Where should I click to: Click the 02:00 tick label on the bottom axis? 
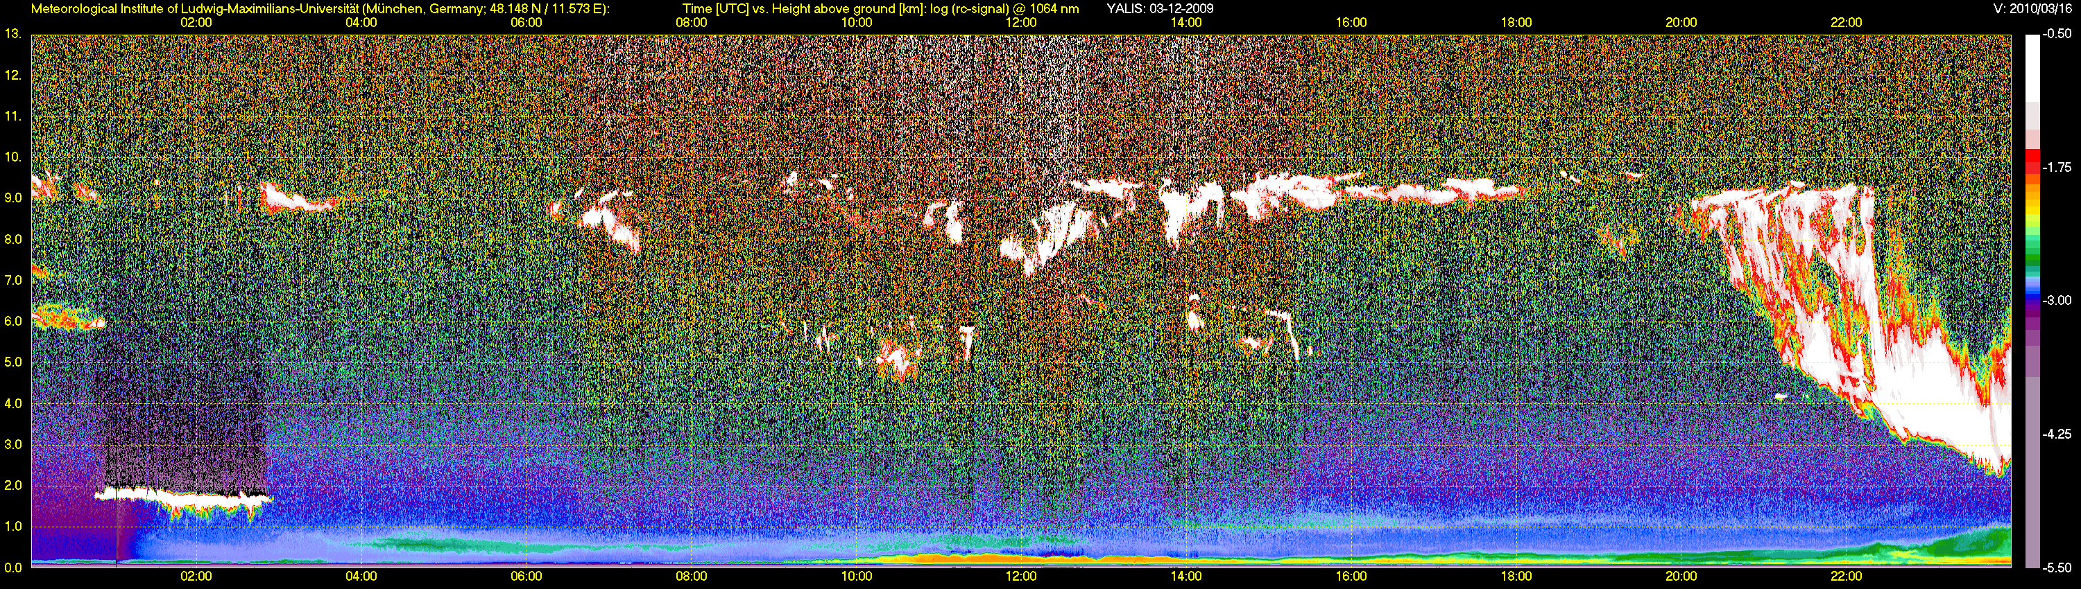tap(196, 577)
